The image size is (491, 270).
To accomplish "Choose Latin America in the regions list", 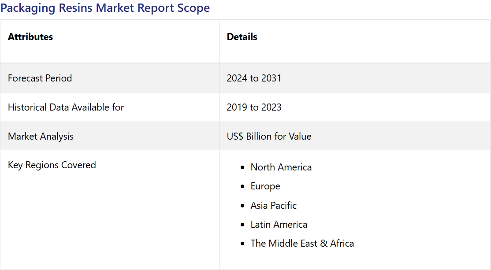I will [x=279, y=224].
